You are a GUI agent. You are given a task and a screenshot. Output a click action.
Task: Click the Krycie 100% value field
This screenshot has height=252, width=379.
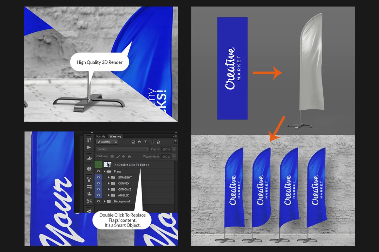pos(166,150)
